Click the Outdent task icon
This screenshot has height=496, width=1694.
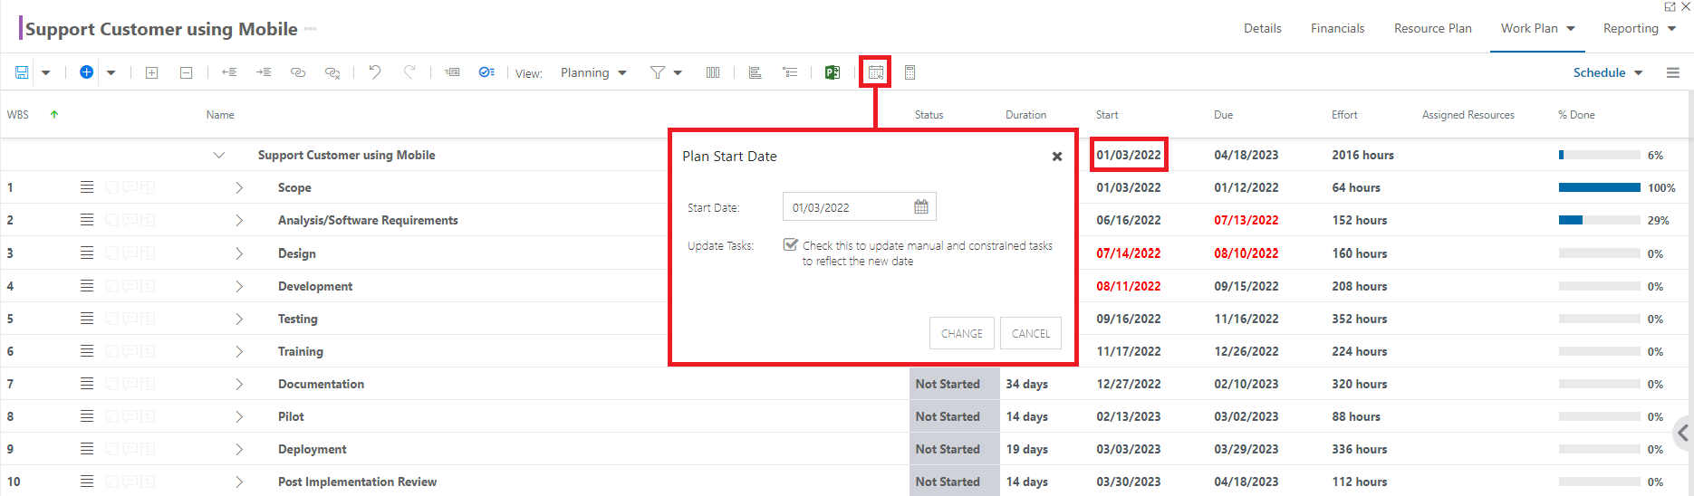click(229, 72)
